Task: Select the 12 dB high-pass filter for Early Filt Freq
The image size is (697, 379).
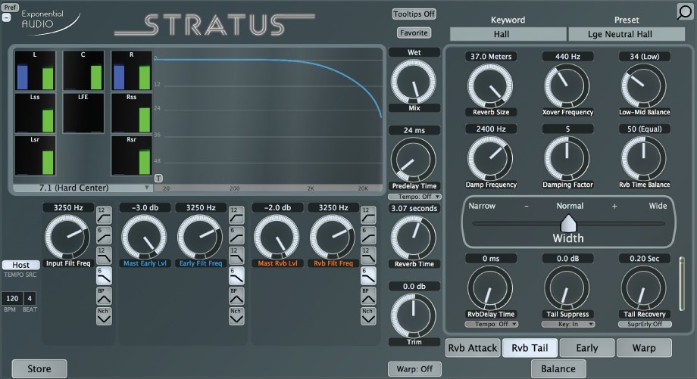Action: click(236, 216)
